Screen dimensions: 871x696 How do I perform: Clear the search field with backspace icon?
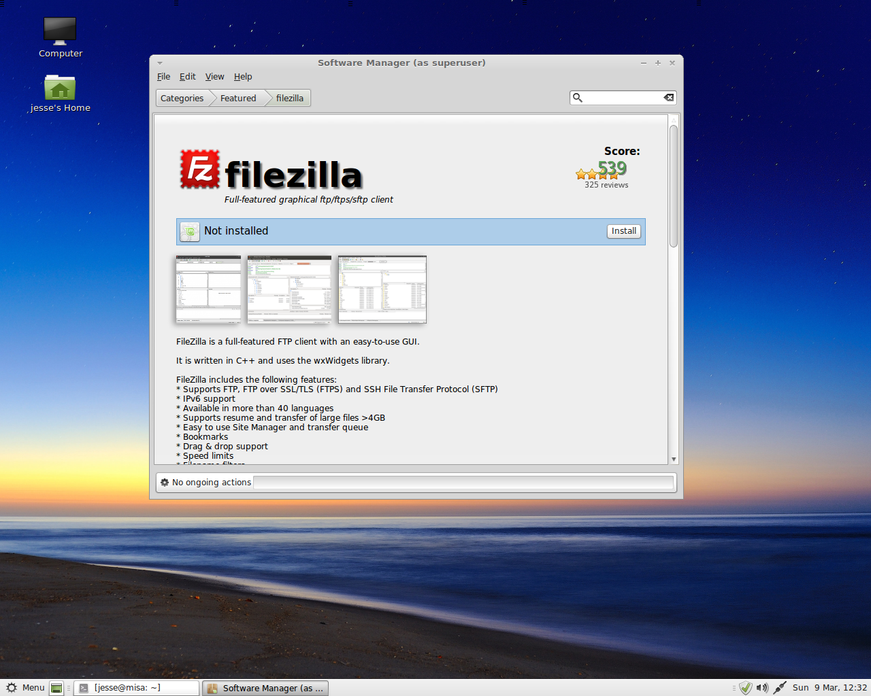coord(669,98)
